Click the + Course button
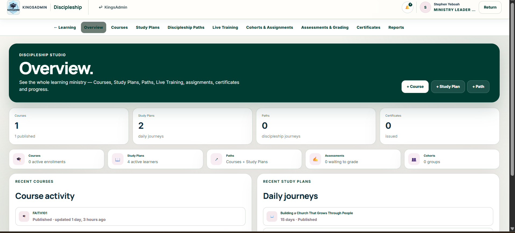 tap(415, 87)
